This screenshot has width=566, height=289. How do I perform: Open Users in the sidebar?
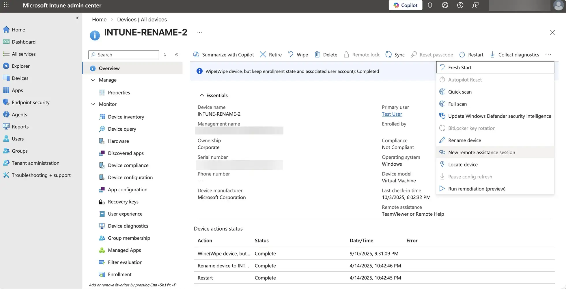tap(18, 139)
